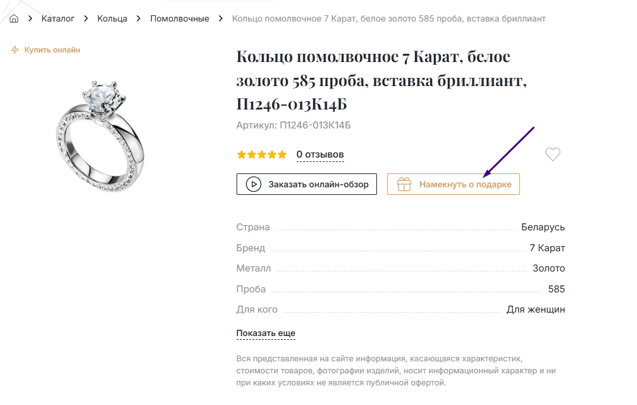This screenshot has height=405, width=637.
Task: Click the chevron after Помолвочные
Action: (x=221, y=19)
